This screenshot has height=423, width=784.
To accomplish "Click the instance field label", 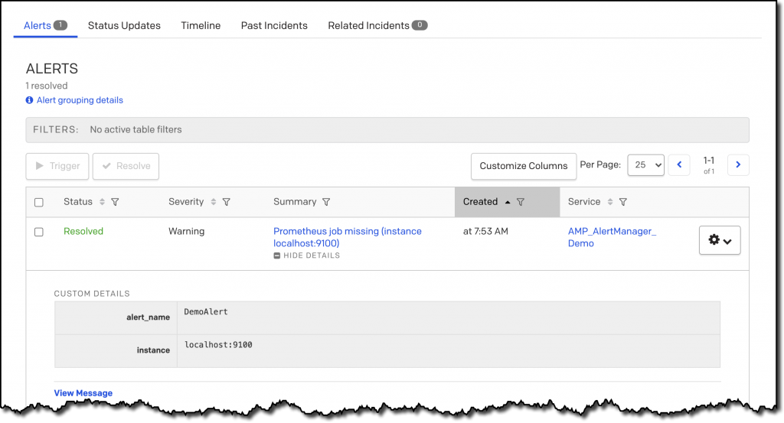I will (153, 350).
